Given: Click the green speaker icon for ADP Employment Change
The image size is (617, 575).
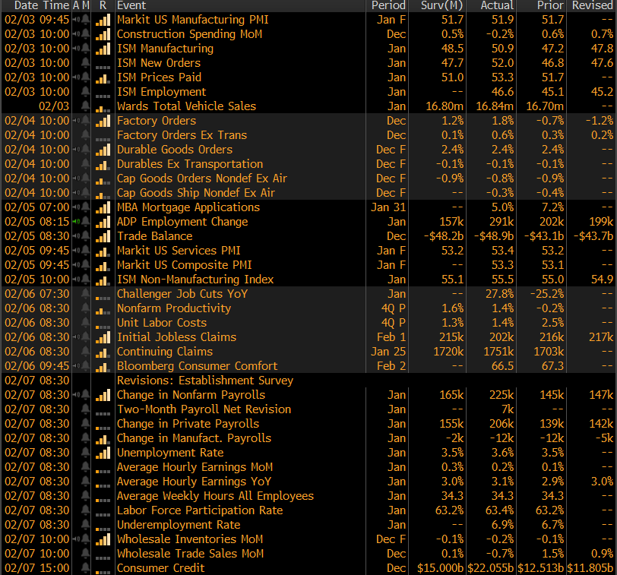Looking at the screenshot, I should pos(77,222).
